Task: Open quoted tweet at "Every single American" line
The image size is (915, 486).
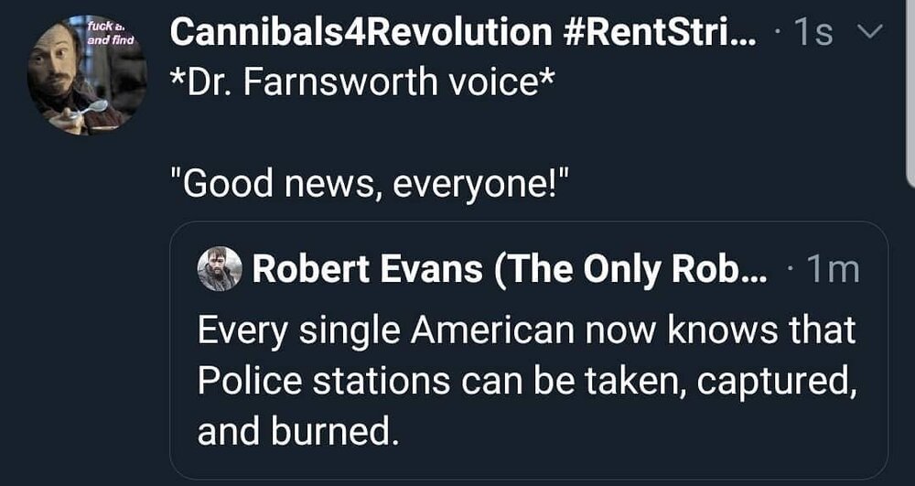Action: pos(526,330)
